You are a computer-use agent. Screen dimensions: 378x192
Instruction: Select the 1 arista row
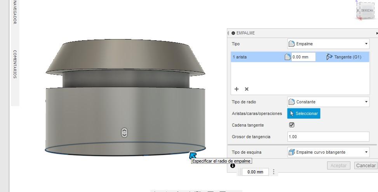tap(300, 57)
